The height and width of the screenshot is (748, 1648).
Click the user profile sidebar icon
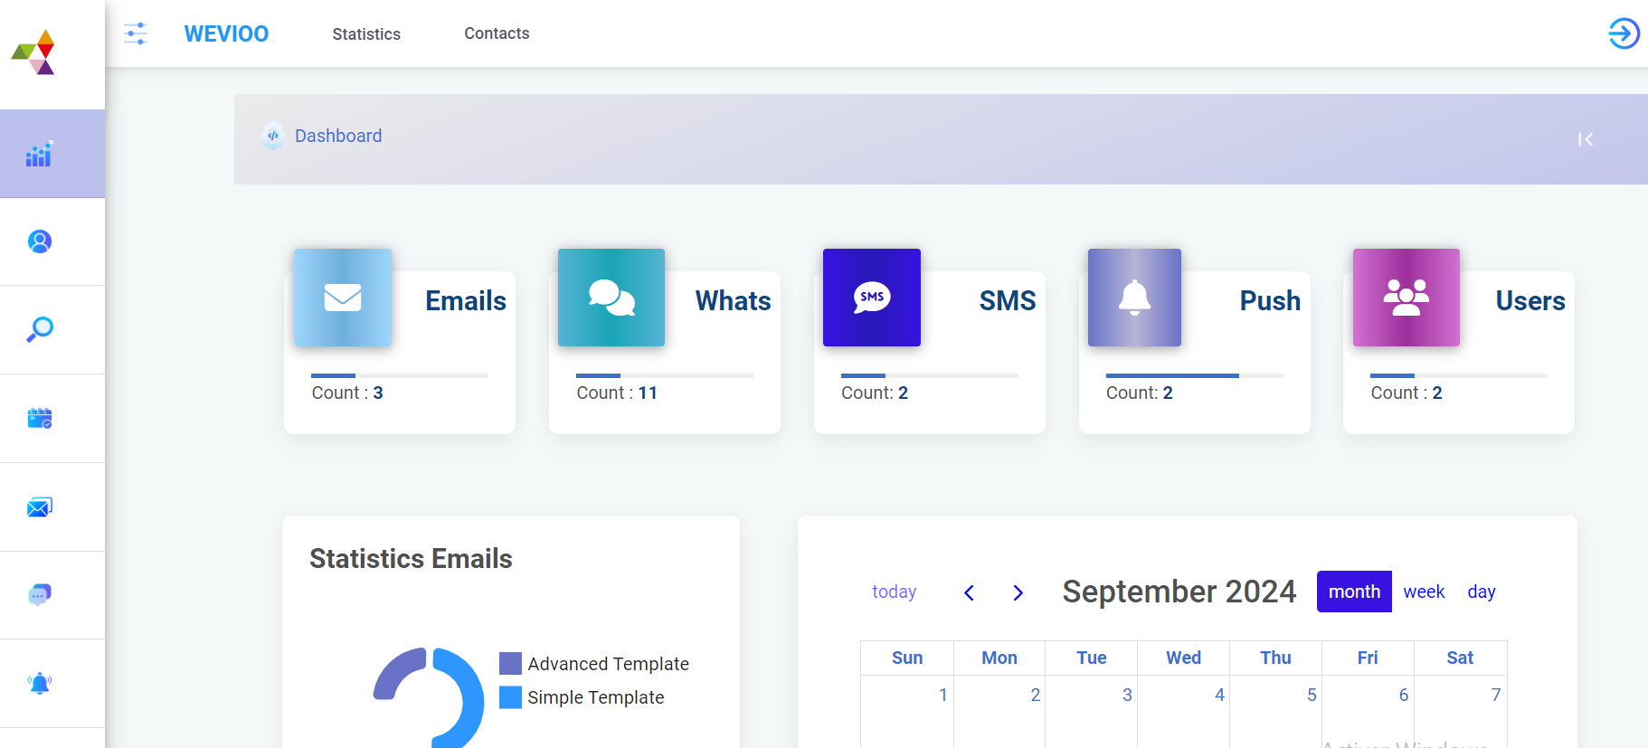click(x=39, y=241)
